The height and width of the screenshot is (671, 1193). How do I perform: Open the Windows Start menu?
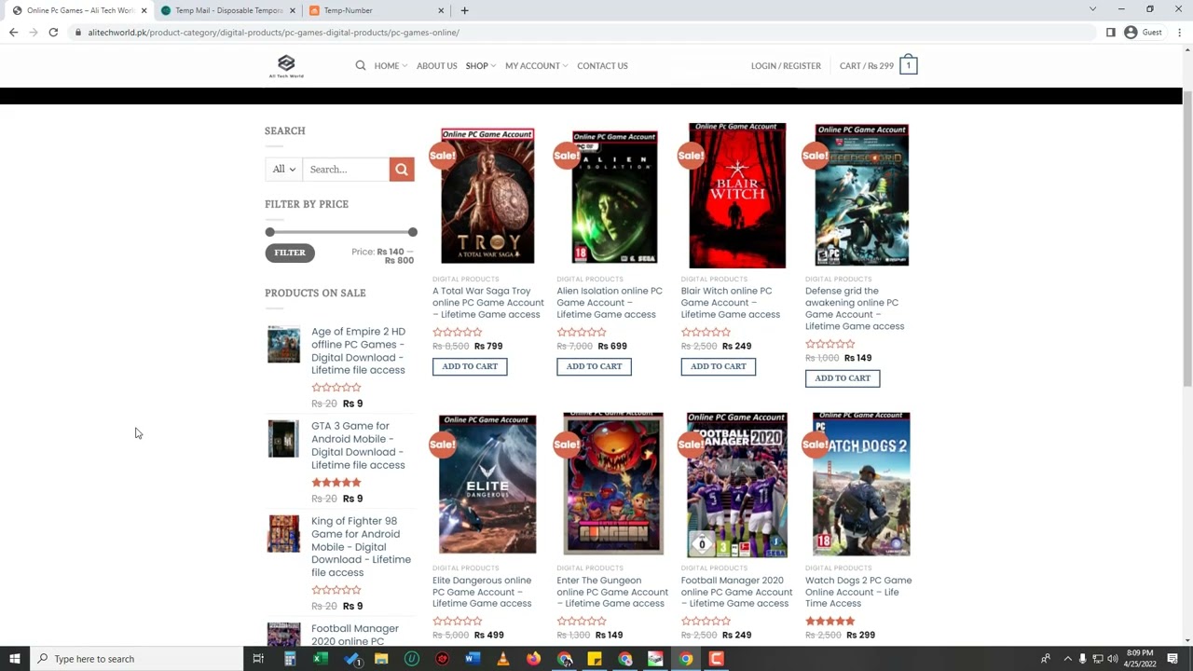(15, 659)
